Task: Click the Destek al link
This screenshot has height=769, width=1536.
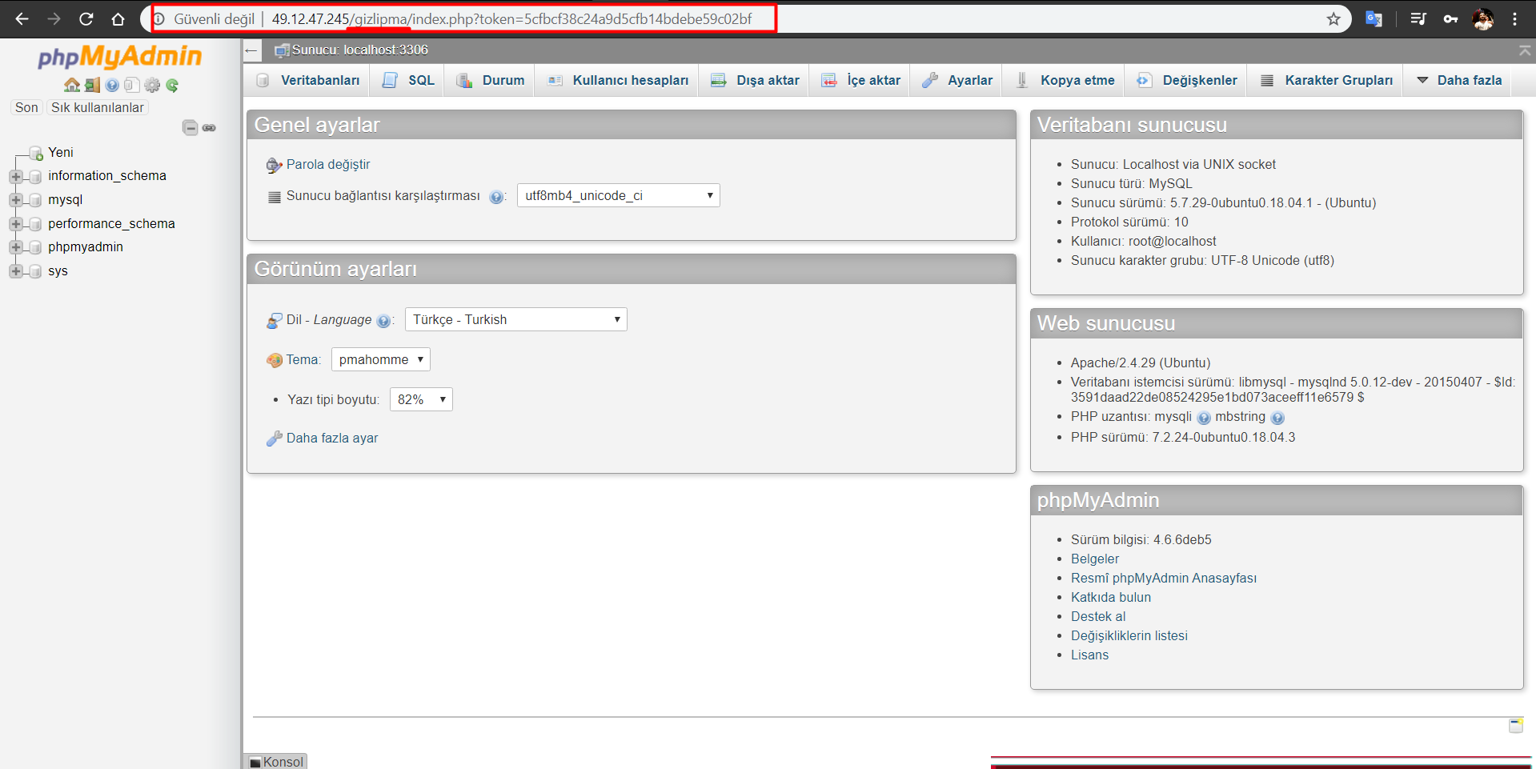Action: [x=1098, y=616]
